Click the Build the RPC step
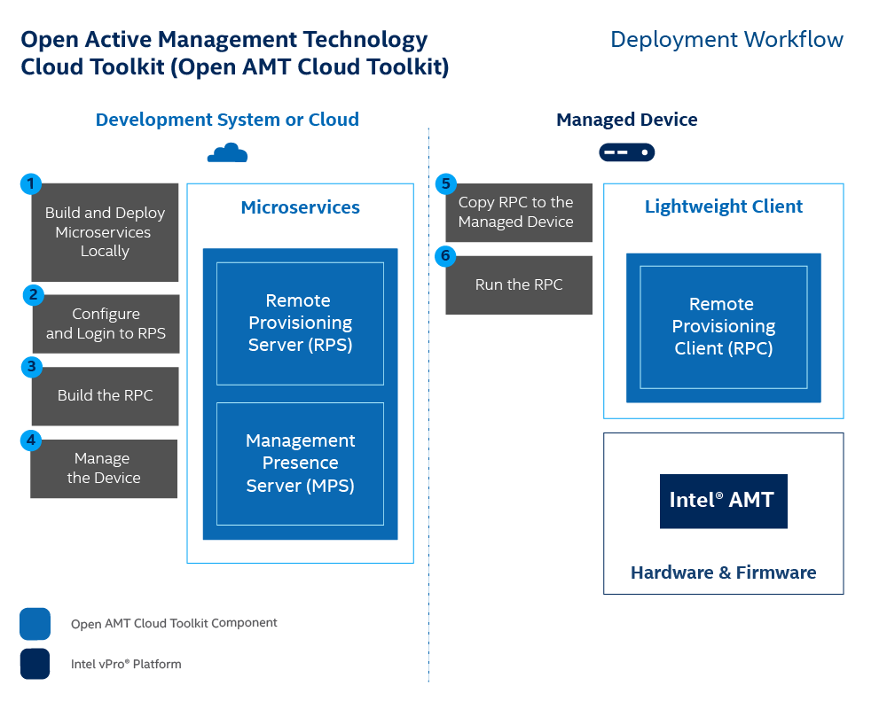Screen dimensions: 887x709 [x=104, y=396]
